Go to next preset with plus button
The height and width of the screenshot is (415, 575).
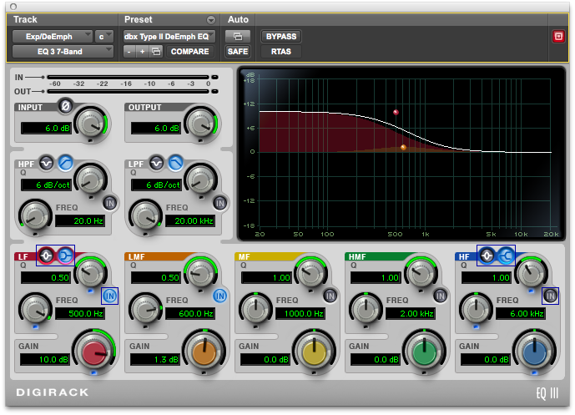point(142,52)
